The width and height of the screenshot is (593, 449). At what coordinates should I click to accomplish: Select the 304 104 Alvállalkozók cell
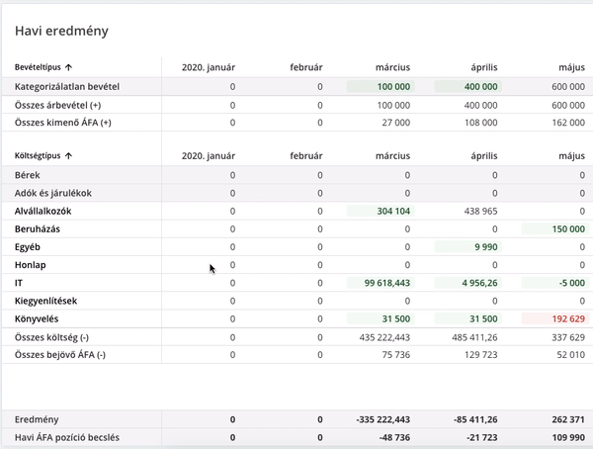pos(381,211)
